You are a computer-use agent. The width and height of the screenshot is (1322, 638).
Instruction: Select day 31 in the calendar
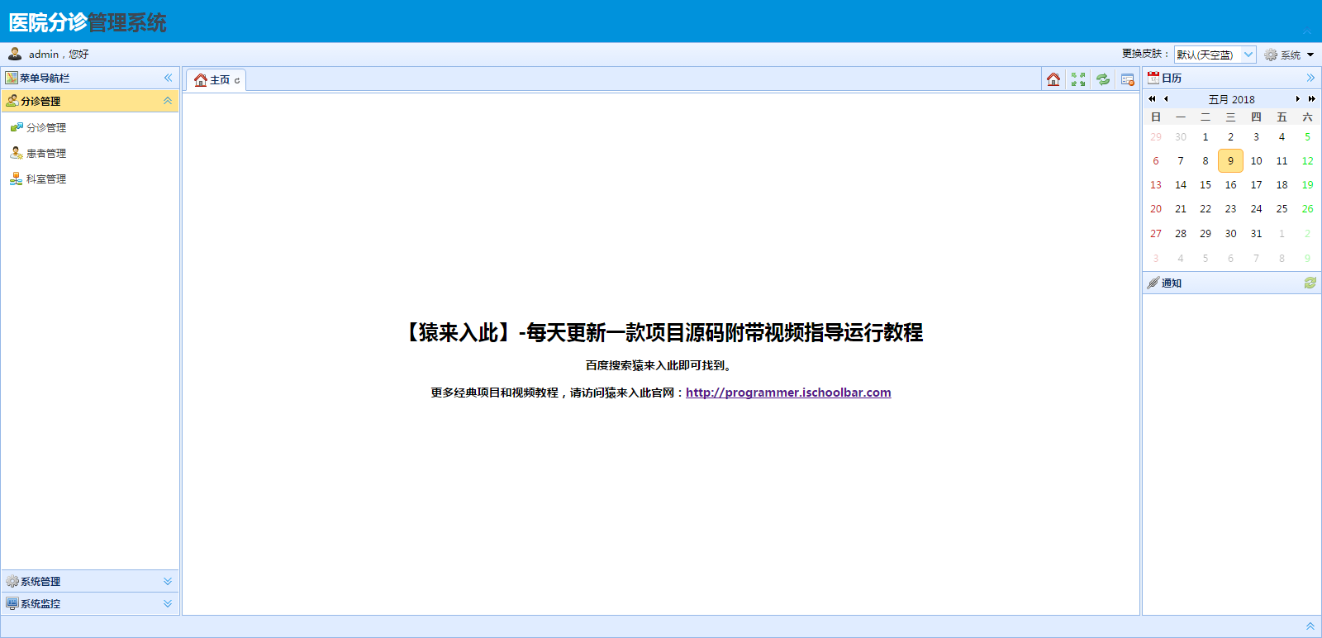point(1256,233)
